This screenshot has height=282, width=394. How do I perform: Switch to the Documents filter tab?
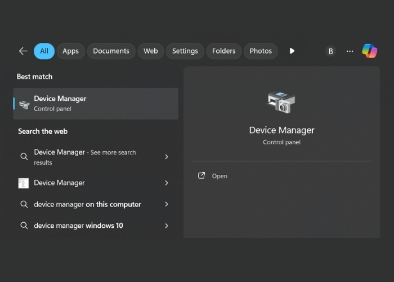111,51
